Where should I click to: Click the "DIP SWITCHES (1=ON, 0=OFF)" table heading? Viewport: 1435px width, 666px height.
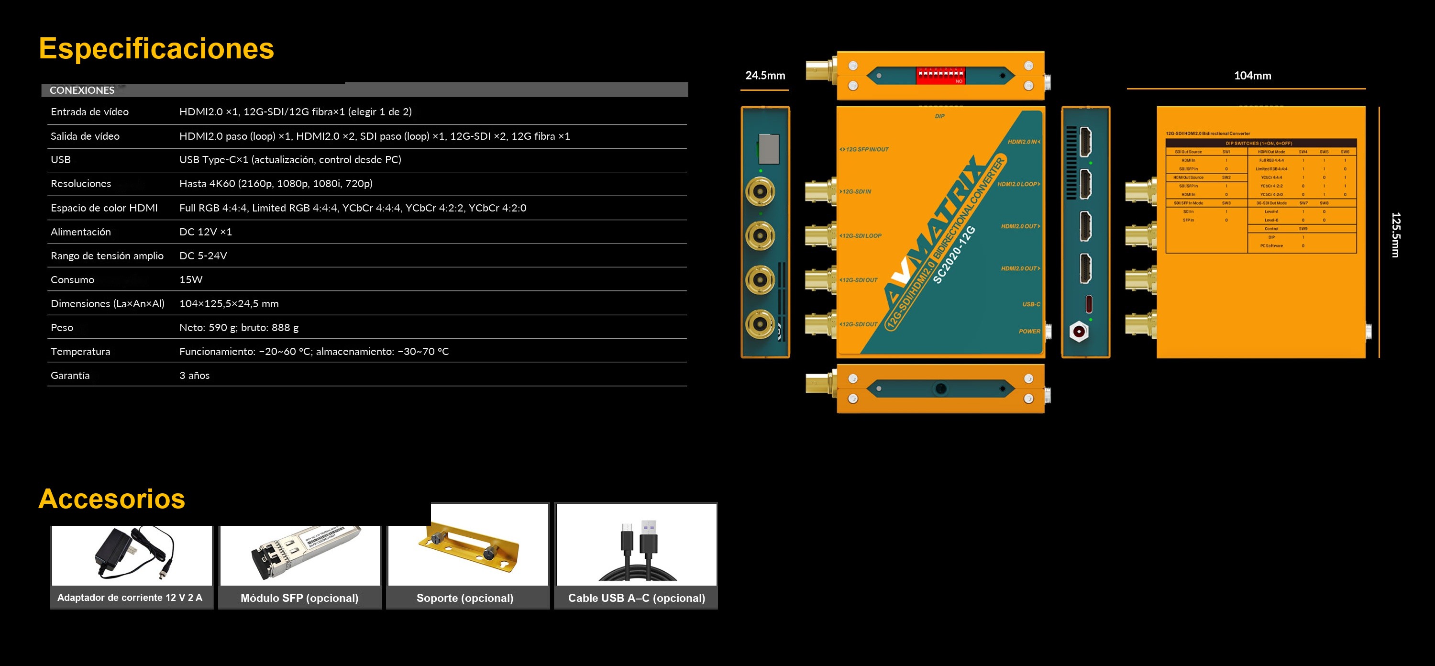pyautogui.click(x=1258, y=143)
